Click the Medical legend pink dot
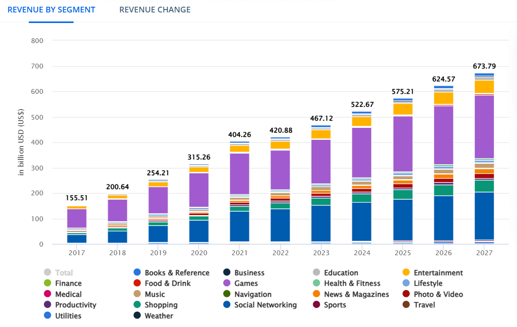Viewport: 517px width, 327px height. (47, 294)
